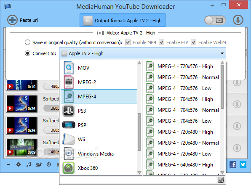251x185 pixels.
Task: Open settings gear in bottom toolbar
Action: tap(19, 164)
